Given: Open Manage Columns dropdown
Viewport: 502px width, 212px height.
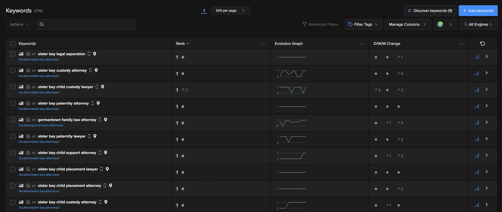Looking at the screenshot, I should [408, 24].
